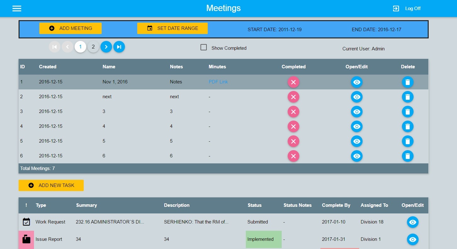Toggle completed status for meeting named next

pos(293,97)
